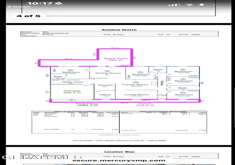Click the Furn label in utility area
Image resolution: width=235 pixels, height=165 pixels.
pos(76,80)
